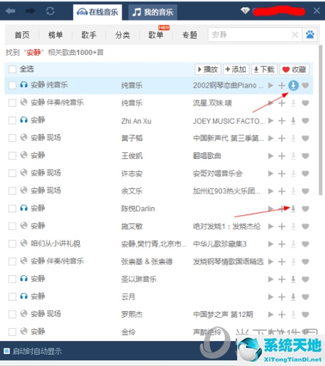Screen dimensions: 325x366
Task: Open album 中国梦之声 第12期
Action: [x=223, y=314]
